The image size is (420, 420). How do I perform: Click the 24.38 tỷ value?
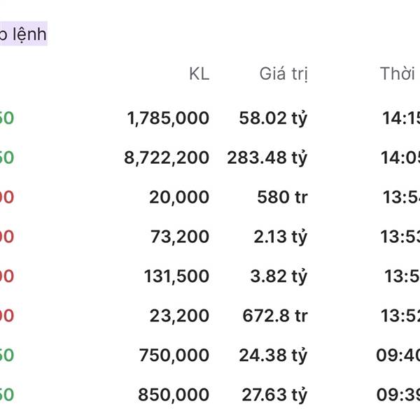click(273, 355)
